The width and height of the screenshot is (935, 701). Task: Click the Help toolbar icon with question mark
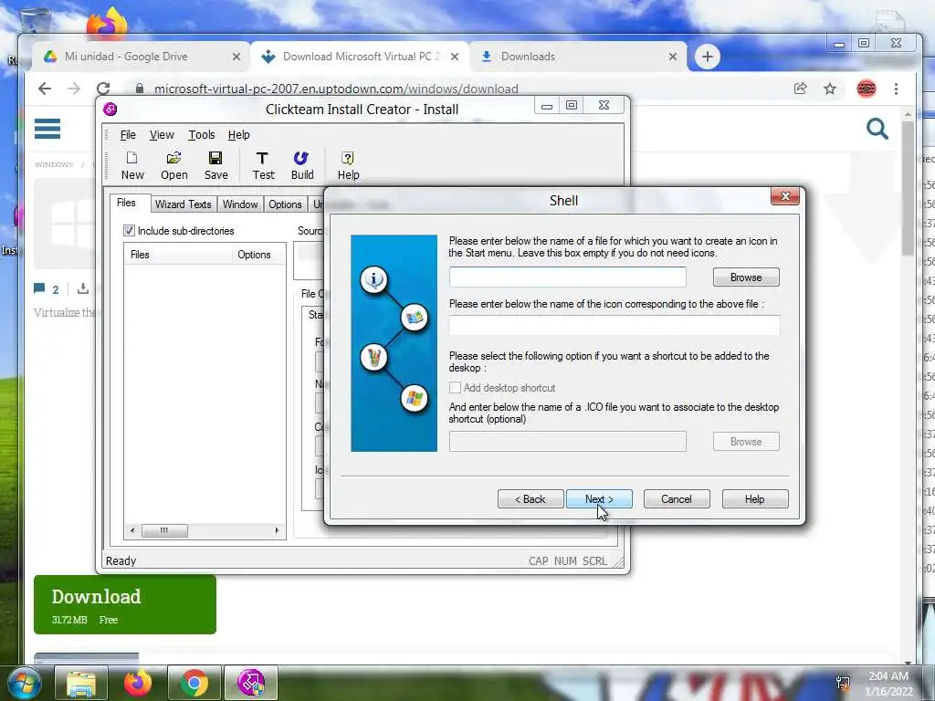point(348,165)
